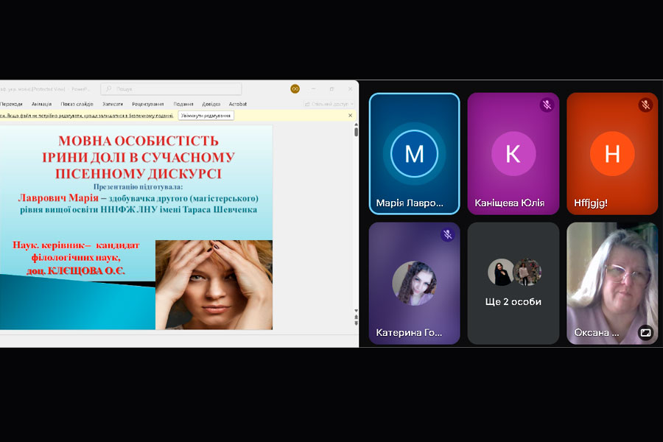The width and height of the screenshot is (663, 442).
Task: Click the Марія Лавро... name label
Action: click(x=410, y=203)
